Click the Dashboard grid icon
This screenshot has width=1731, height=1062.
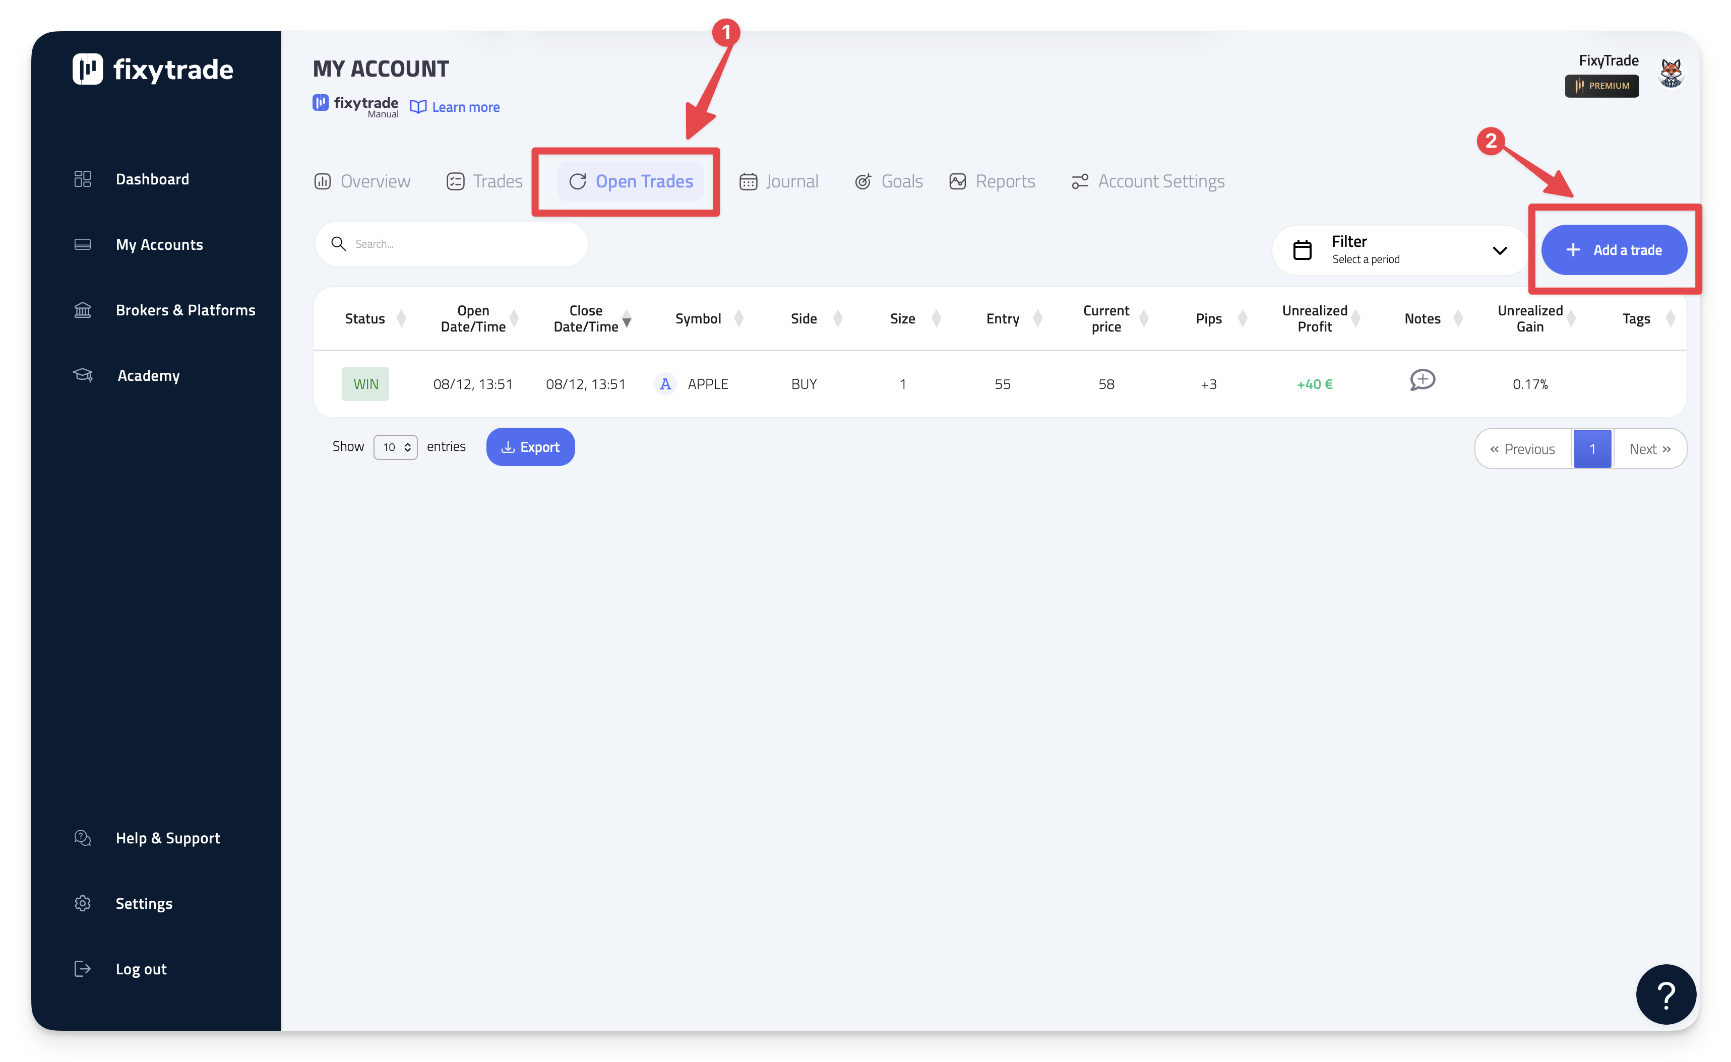(x=82, y=179)
